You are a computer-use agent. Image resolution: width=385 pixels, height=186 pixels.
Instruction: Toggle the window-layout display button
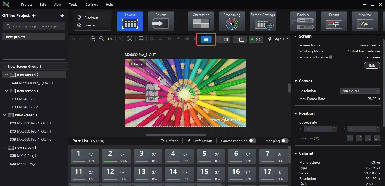point(223,39)
